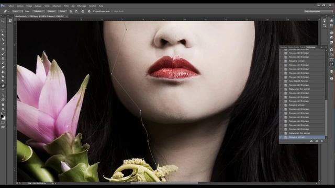
Task: Select the Quick Selection tool
Action: point(3,35)
